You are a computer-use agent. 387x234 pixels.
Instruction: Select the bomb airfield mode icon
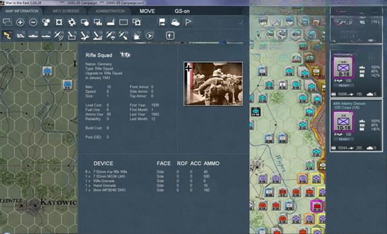(x=85, y=36)
